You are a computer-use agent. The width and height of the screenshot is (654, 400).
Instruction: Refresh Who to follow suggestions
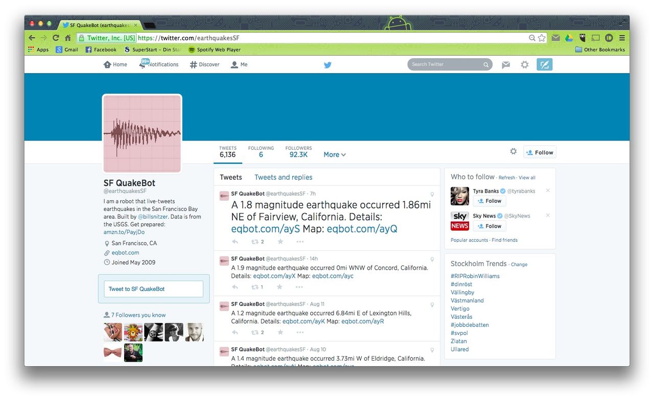coord(507,178)
